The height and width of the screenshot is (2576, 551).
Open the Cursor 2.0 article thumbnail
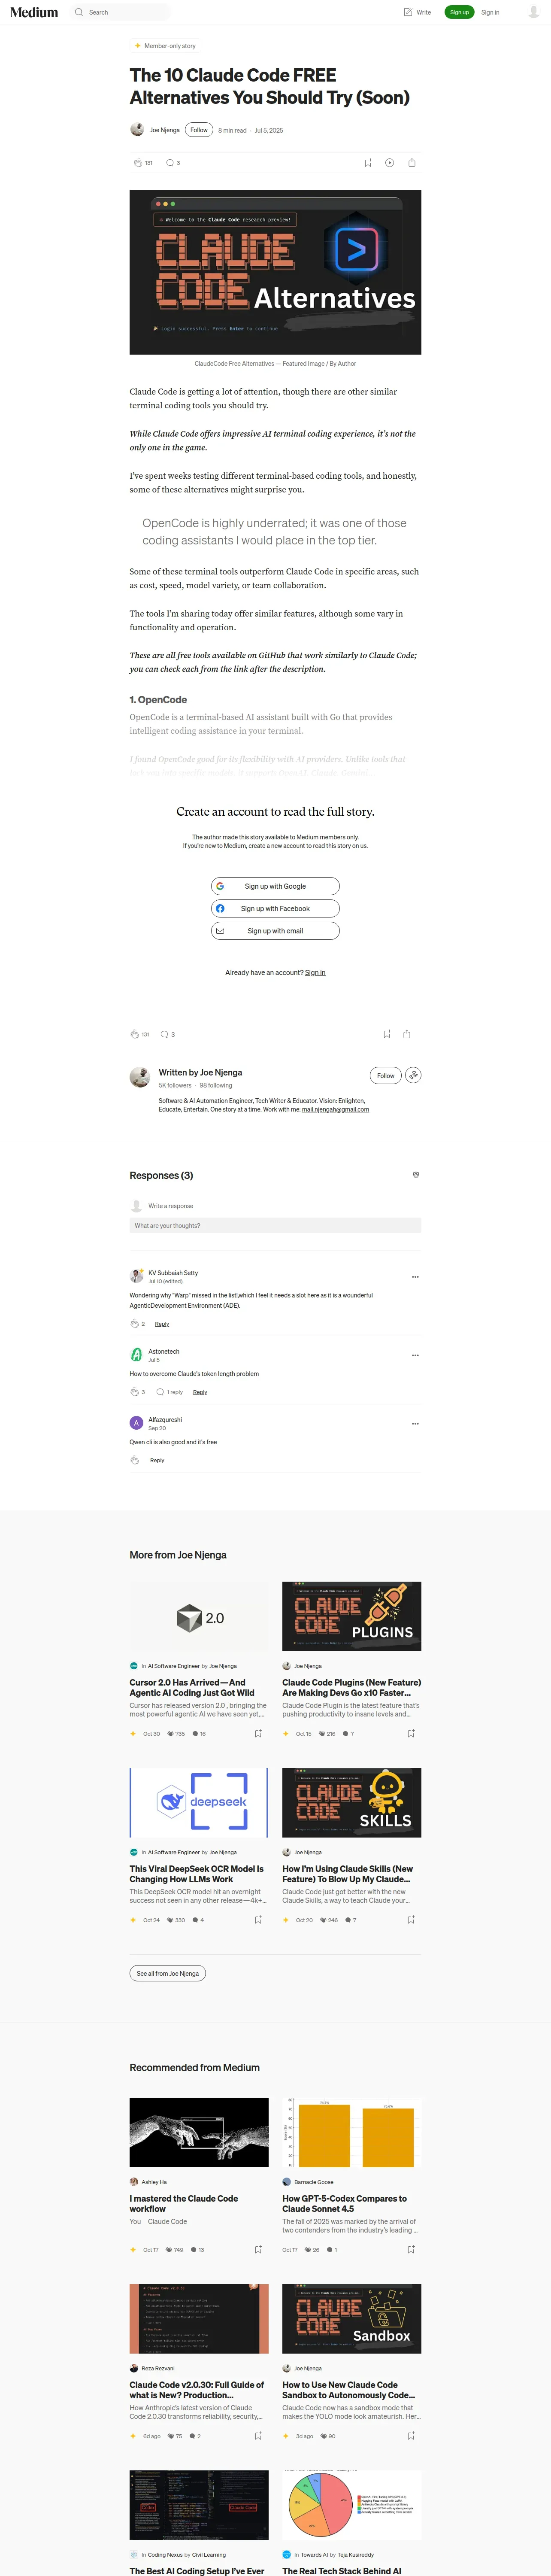tap(199, 1616)
